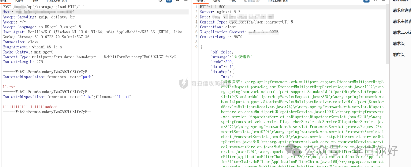The image size is (411, 167).
Task: Expand the 请求查询参数 section in Inspector
Action: click(x=401, y=10)
